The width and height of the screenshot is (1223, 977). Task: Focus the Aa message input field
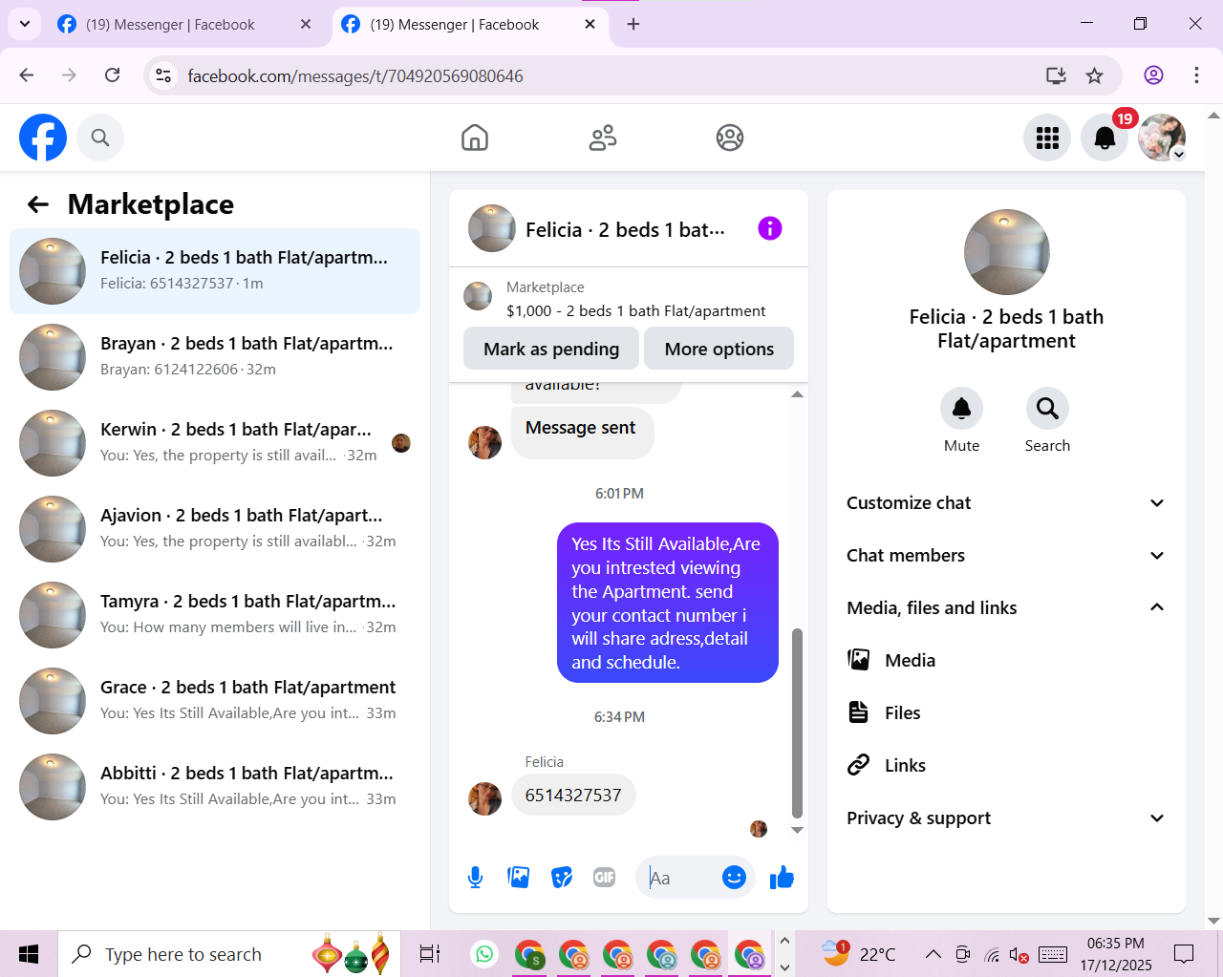(680, 878)
